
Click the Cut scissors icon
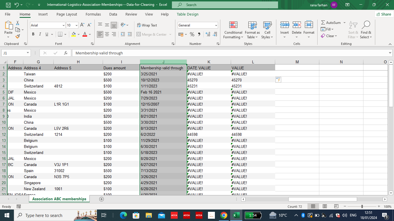(18, 23)
